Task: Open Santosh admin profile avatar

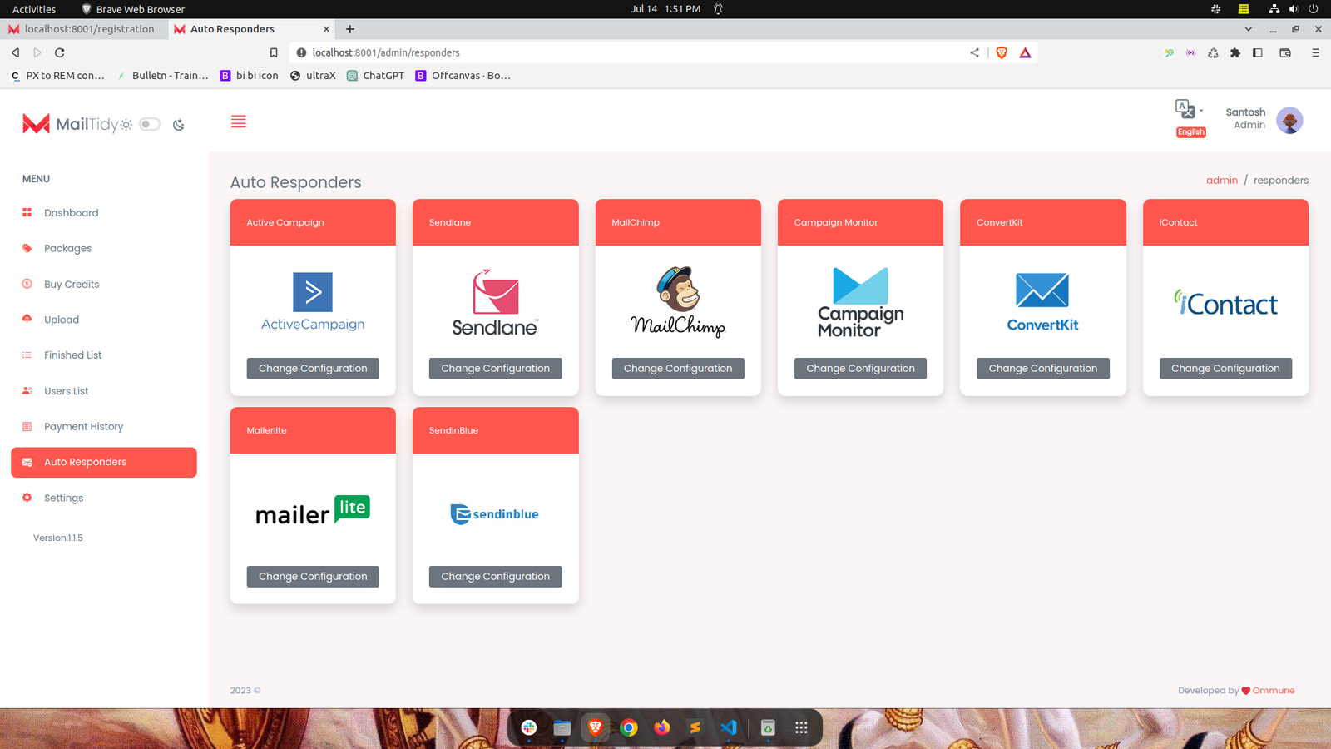Action: (x=1289, y=121)
